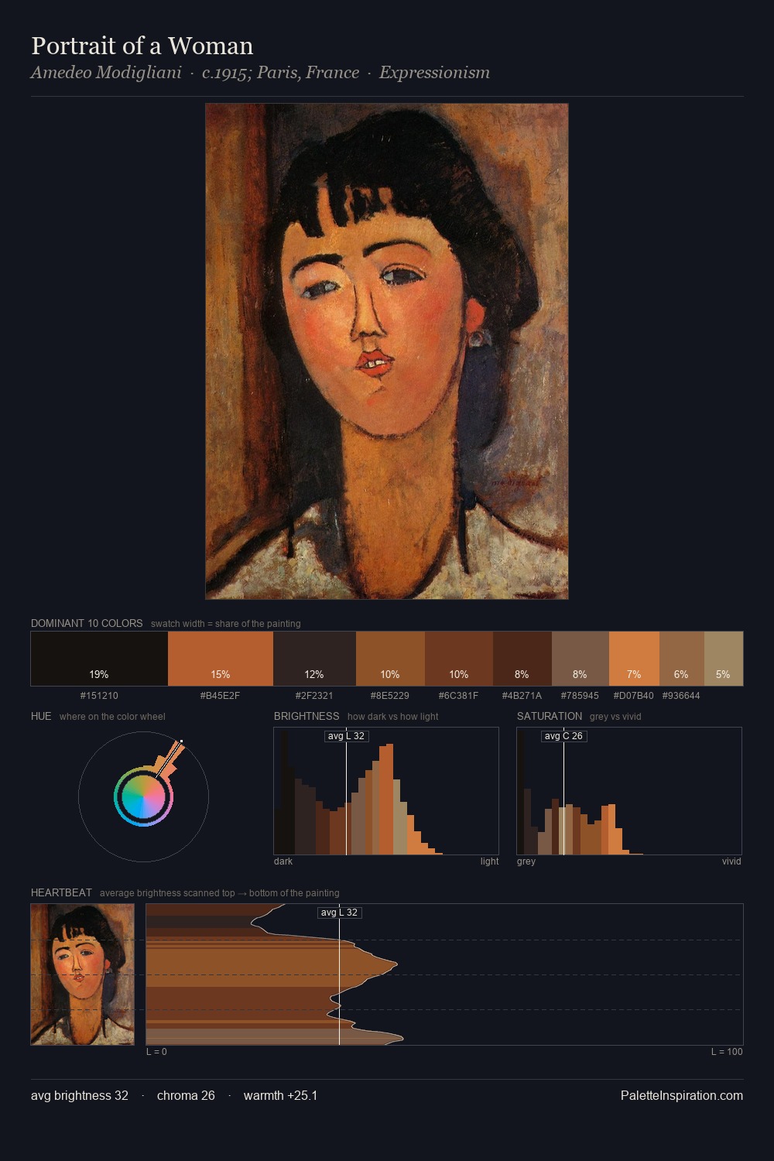The width and height of the screenshot is (774, 1161).
Task: Click the 5% tan swatch at palette end
Action: [x=724, y=659]
